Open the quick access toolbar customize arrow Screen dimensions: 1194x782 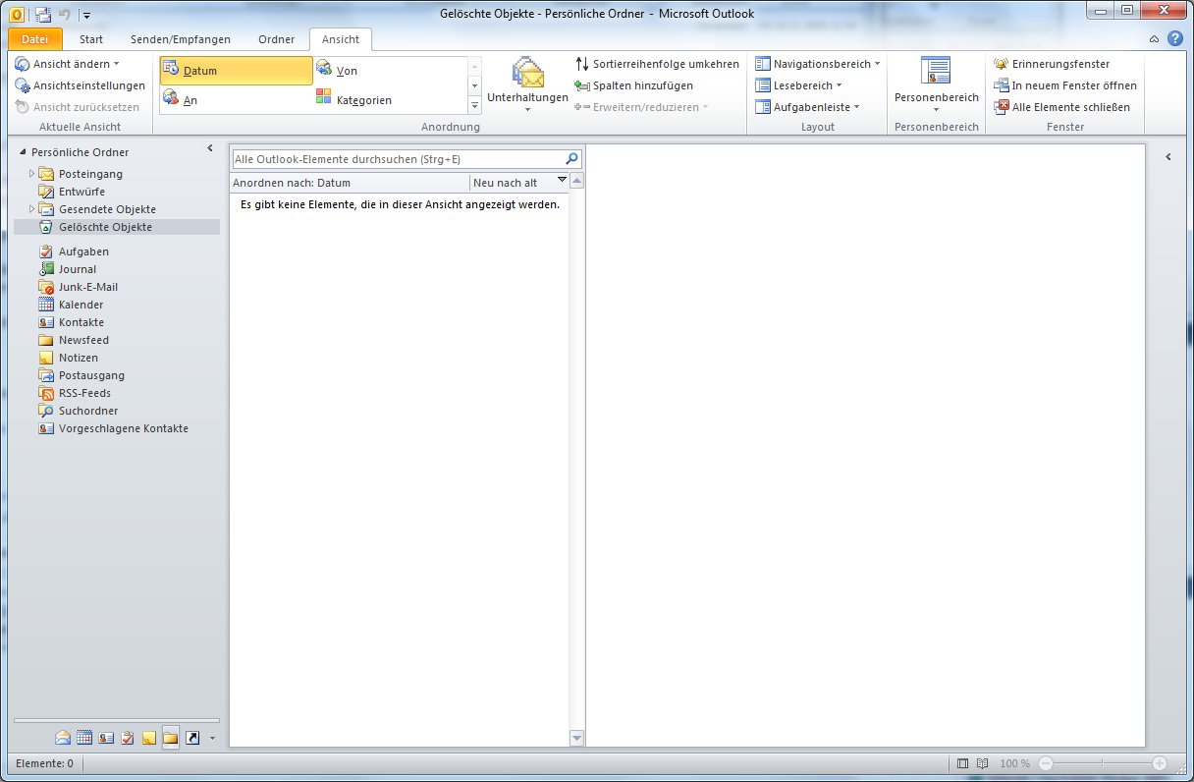tap(86, 15)
